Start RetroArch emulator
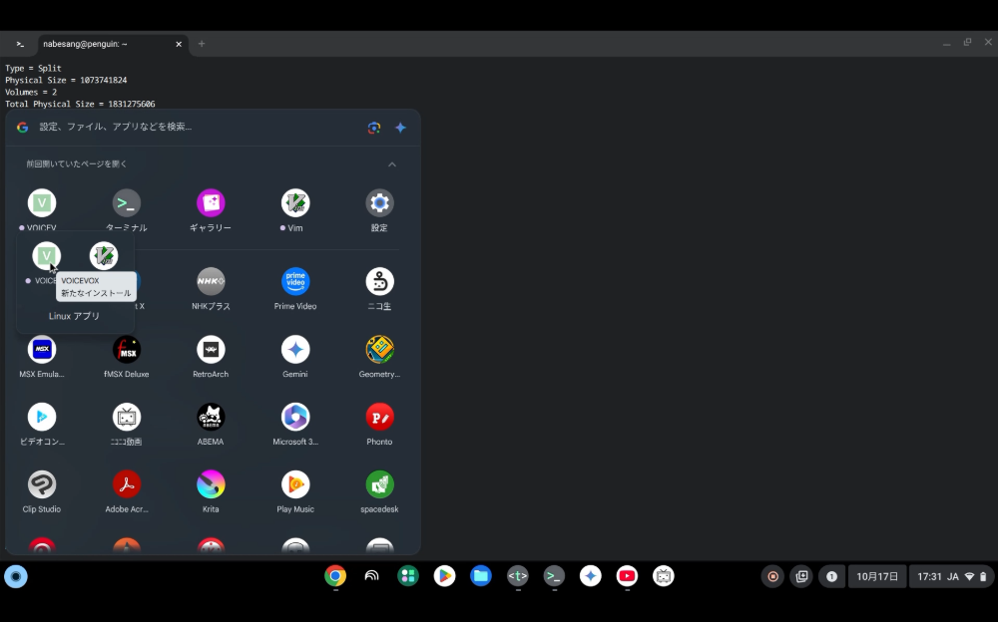 pyautogui.click(x=211, y=350)
